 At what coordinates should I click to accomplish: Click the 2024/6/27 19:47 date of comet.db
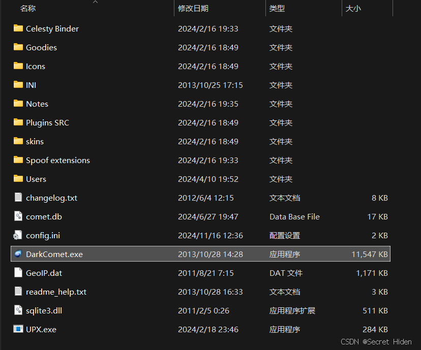[x=208, y=217]
